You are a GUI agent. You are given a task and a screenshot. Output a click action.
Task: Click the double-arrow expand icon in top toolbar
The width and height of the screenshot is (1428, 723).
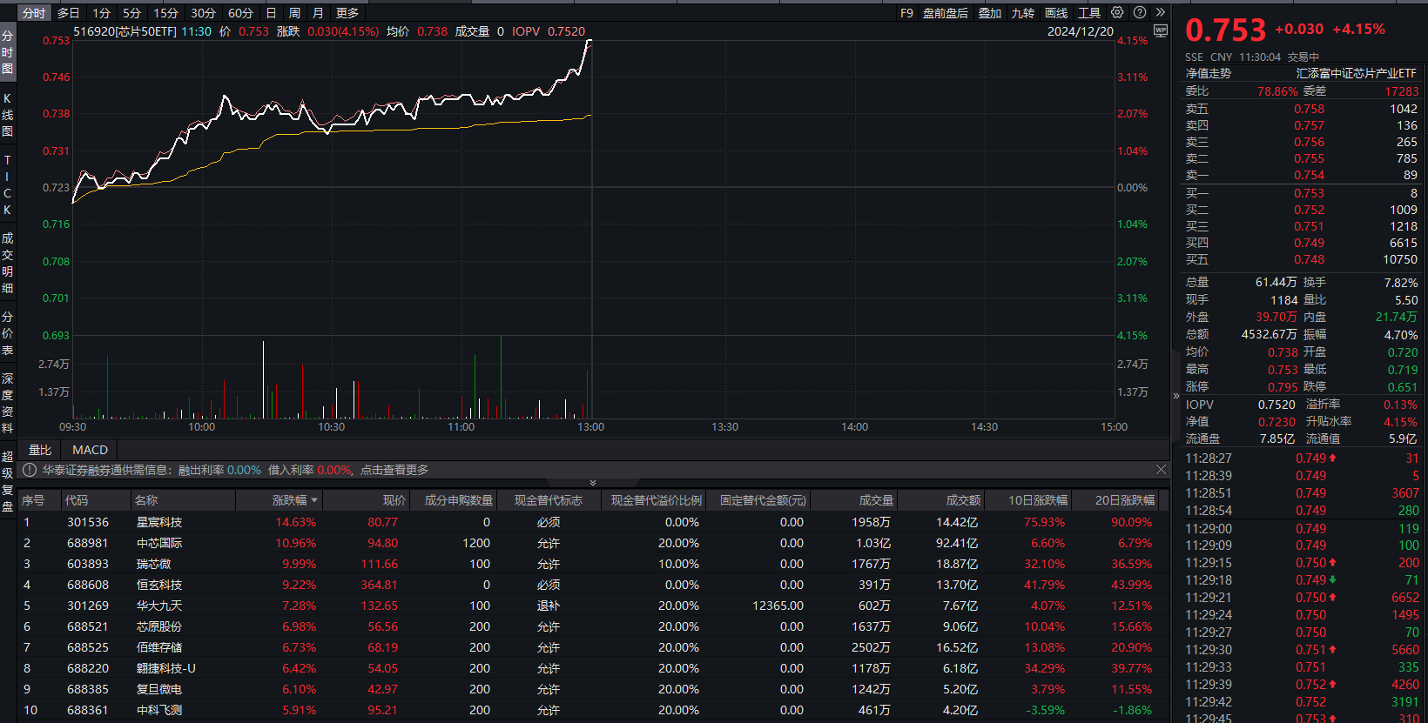[1160, 13]
